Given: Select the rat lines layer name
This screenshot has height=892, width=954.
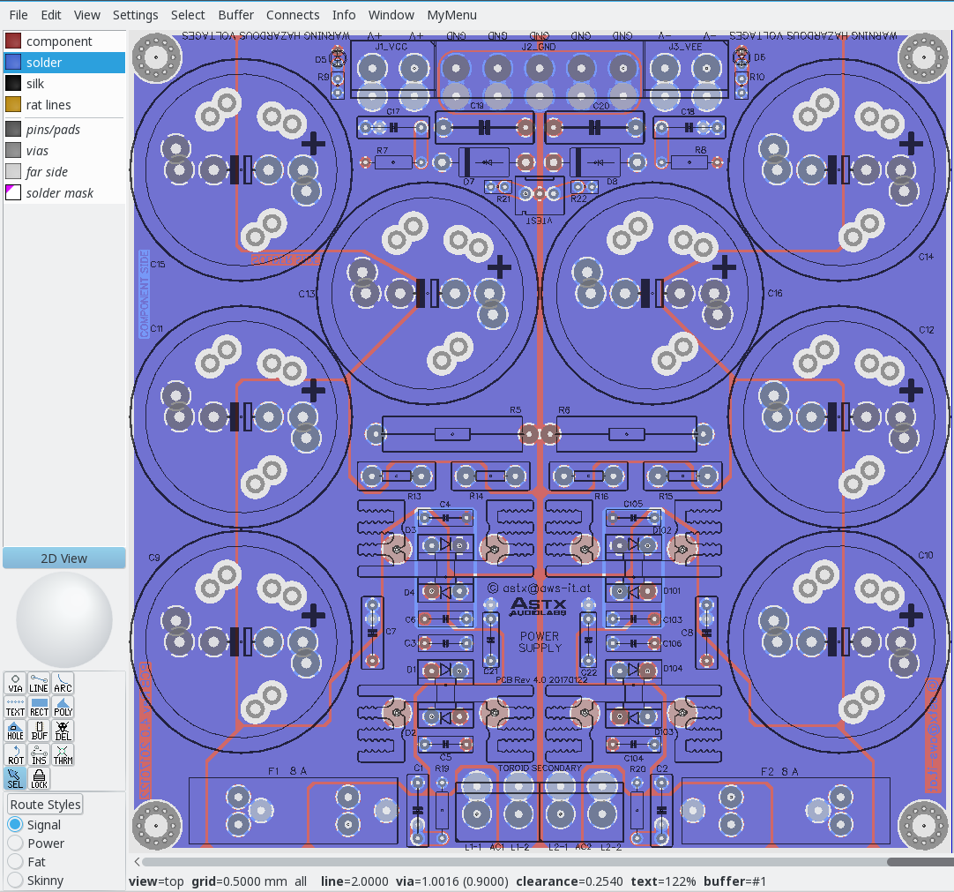Looking at the screenshot, I should coord(48,105).
